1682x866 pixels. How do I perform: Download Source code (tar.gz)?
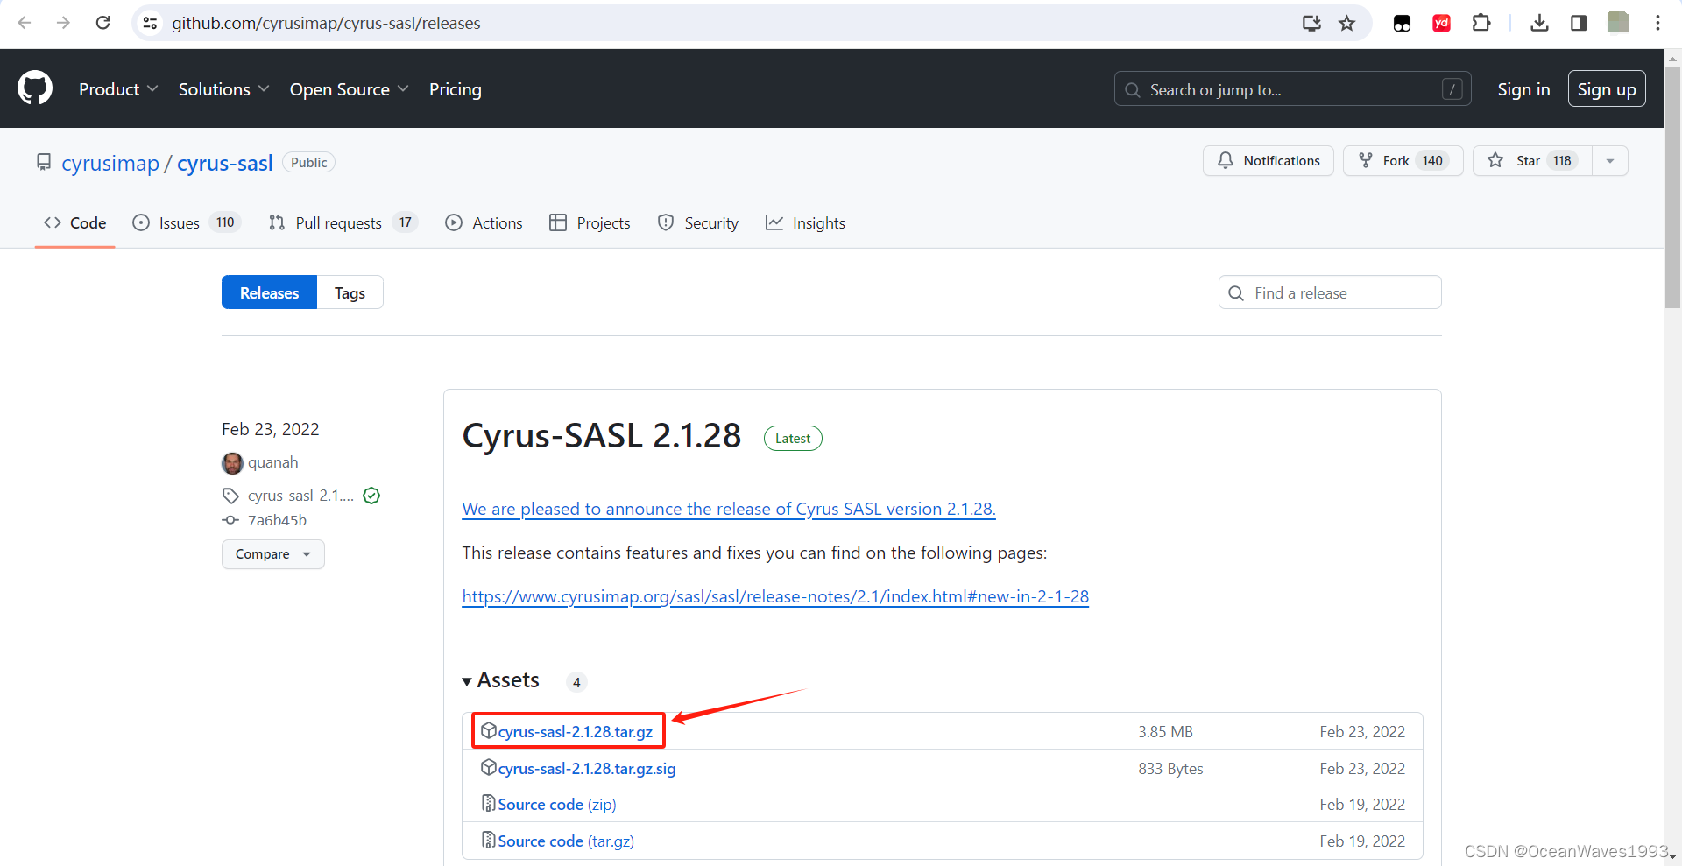click(566, 841)
